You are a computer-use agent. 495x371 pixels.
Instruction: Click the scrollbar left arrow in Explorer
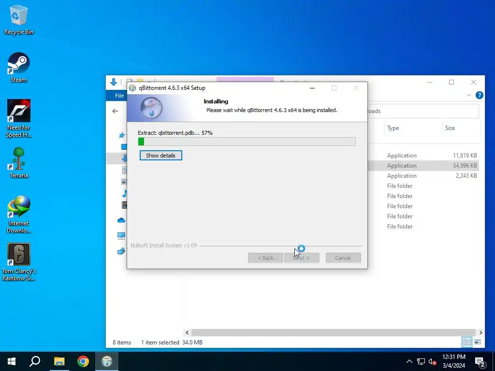click(x=187, y=332)
